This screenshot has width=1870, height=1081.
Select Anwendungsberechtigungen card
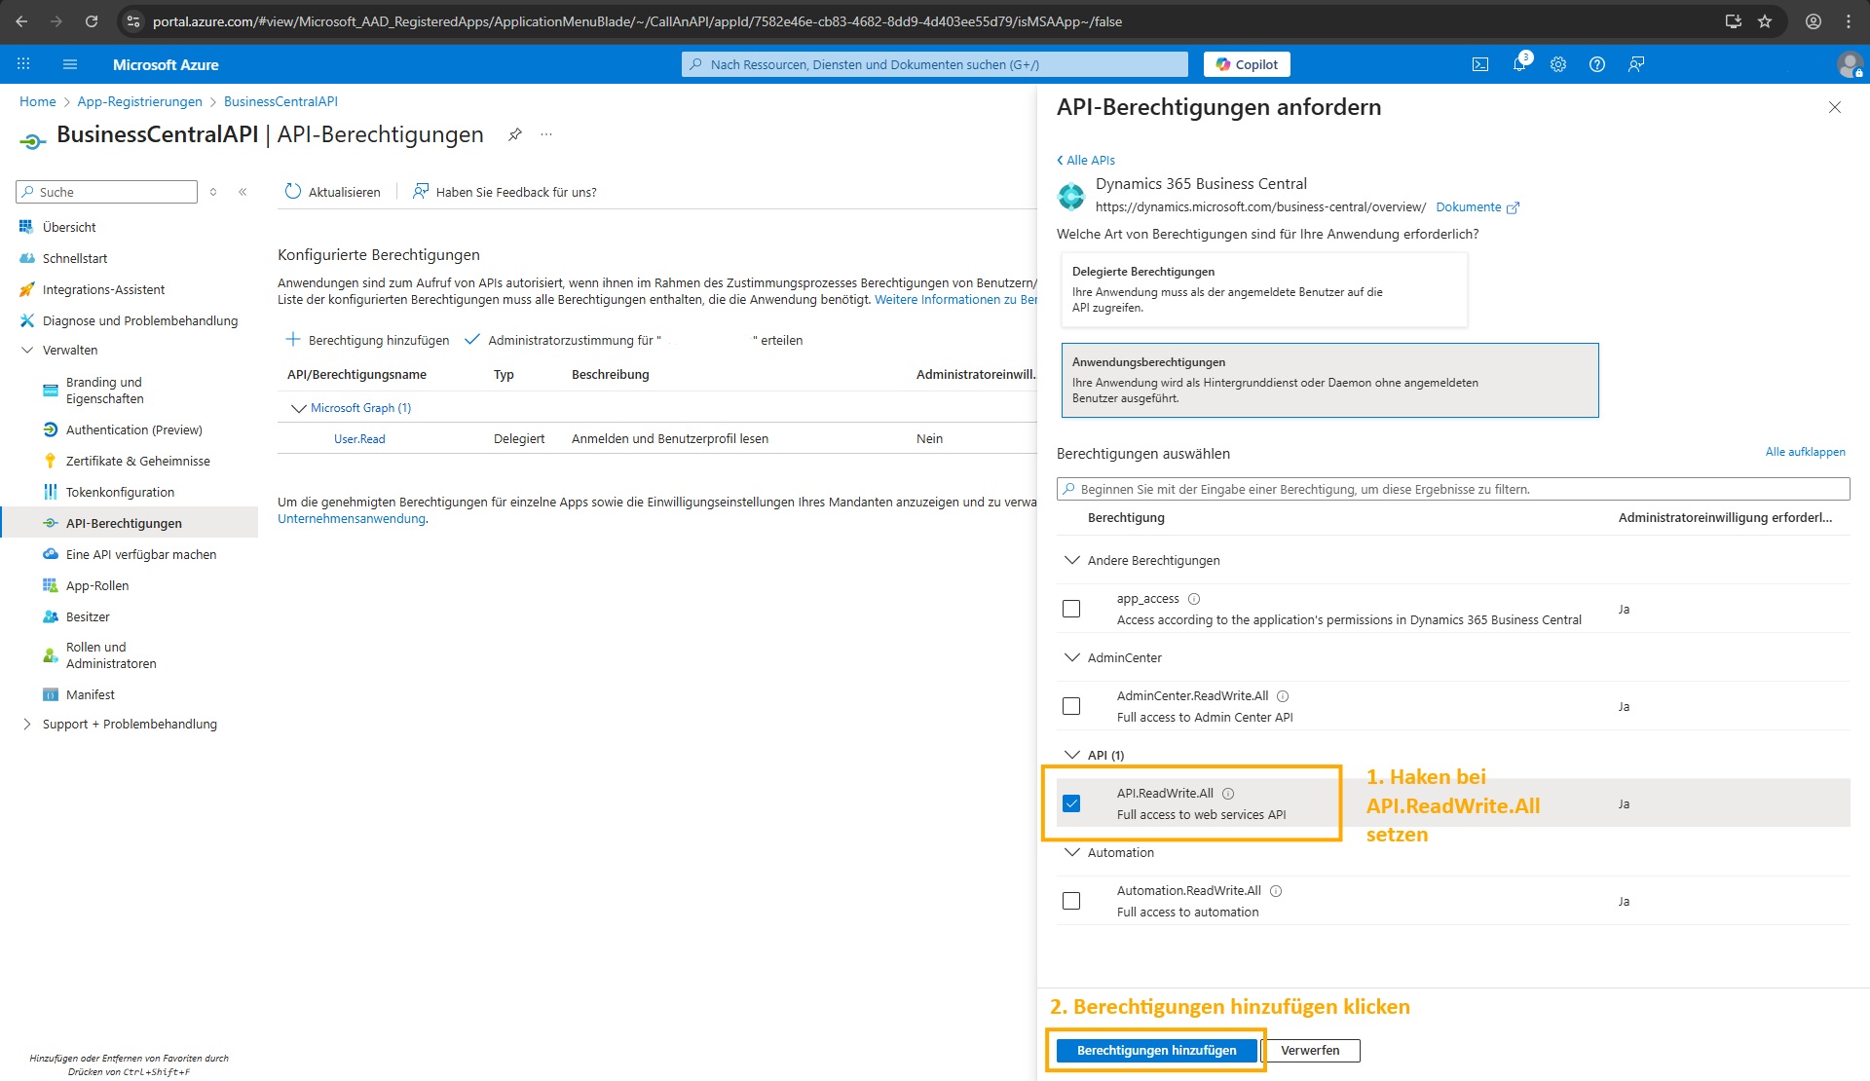click(1329, 380)
